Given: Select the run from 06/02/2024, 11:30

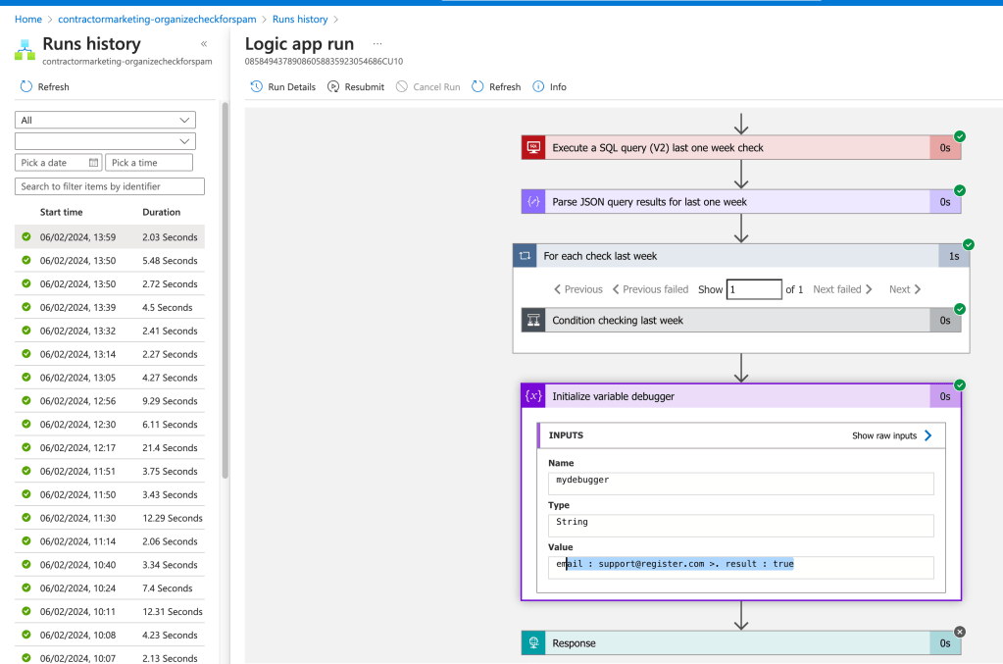Looking at the screenshot, I should (110, 518).
